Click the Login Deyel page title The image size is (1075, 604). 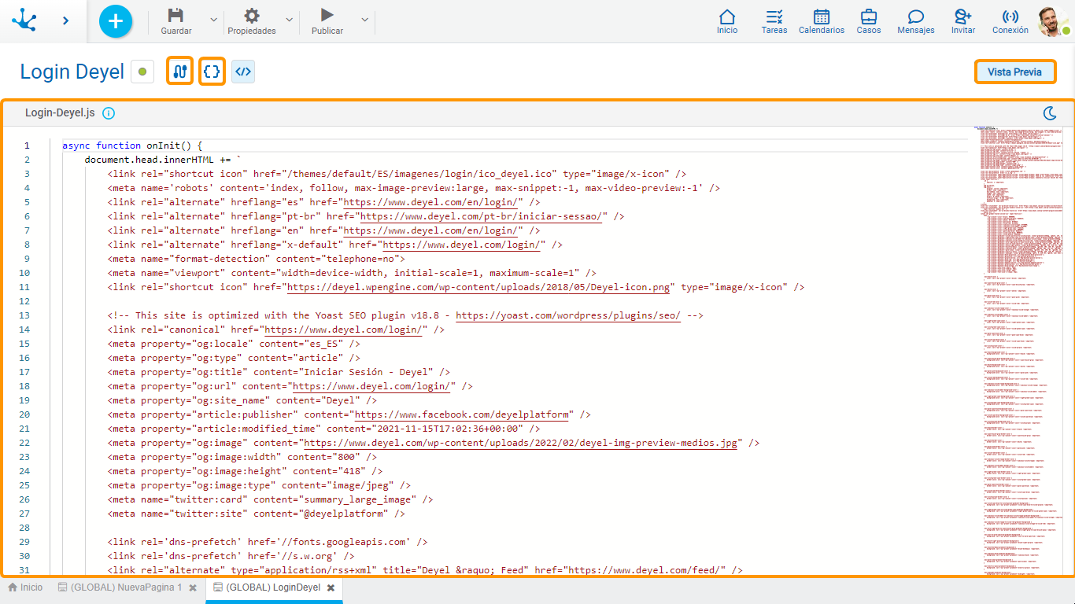click(x=72, y=72)
